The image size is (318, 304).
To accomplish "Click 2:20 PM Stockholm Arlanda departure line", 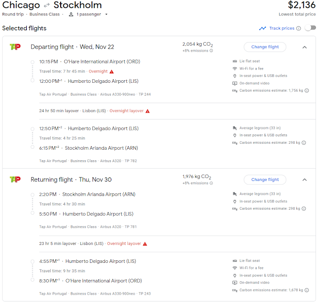I will (87, 194).
